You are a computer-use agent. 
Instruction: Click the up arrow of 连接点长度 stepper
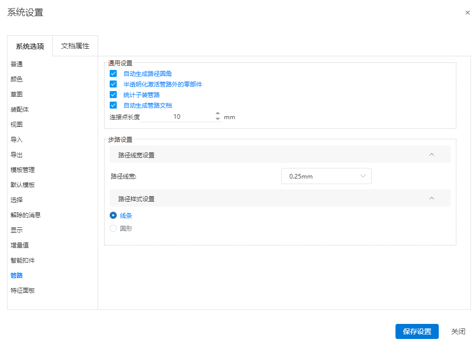coord(218,114)
